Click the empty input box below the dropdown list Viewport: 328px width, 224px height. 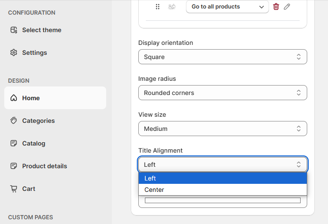[x=223, y=200]
